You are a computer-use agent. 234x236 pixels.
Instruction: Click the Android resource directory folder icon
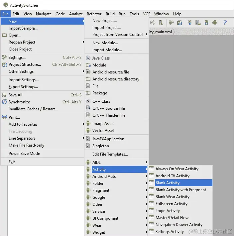click(x=88, y=79)
